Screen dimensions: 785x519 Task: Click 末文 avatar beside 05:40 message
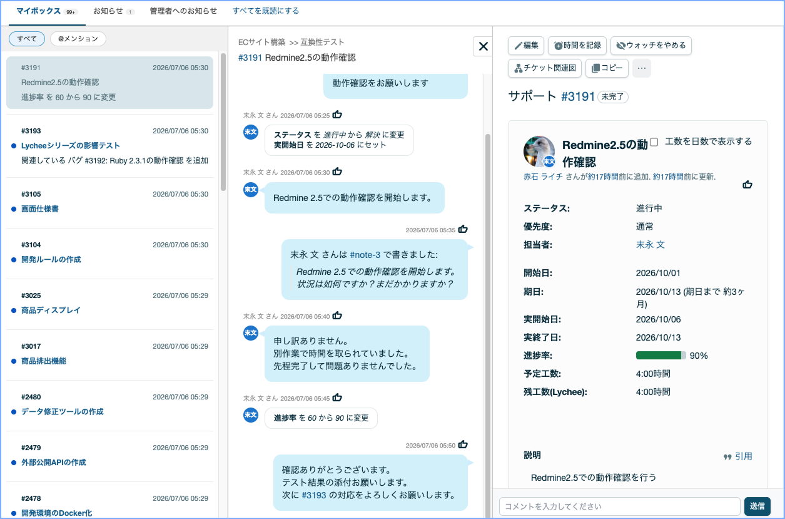coord(250,332)
